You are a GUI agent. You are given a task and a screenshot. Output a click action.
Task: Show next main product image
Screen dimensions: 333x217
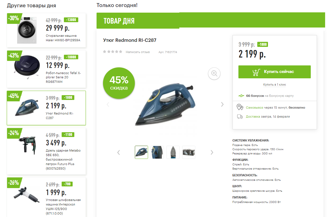tap(222, 104)
